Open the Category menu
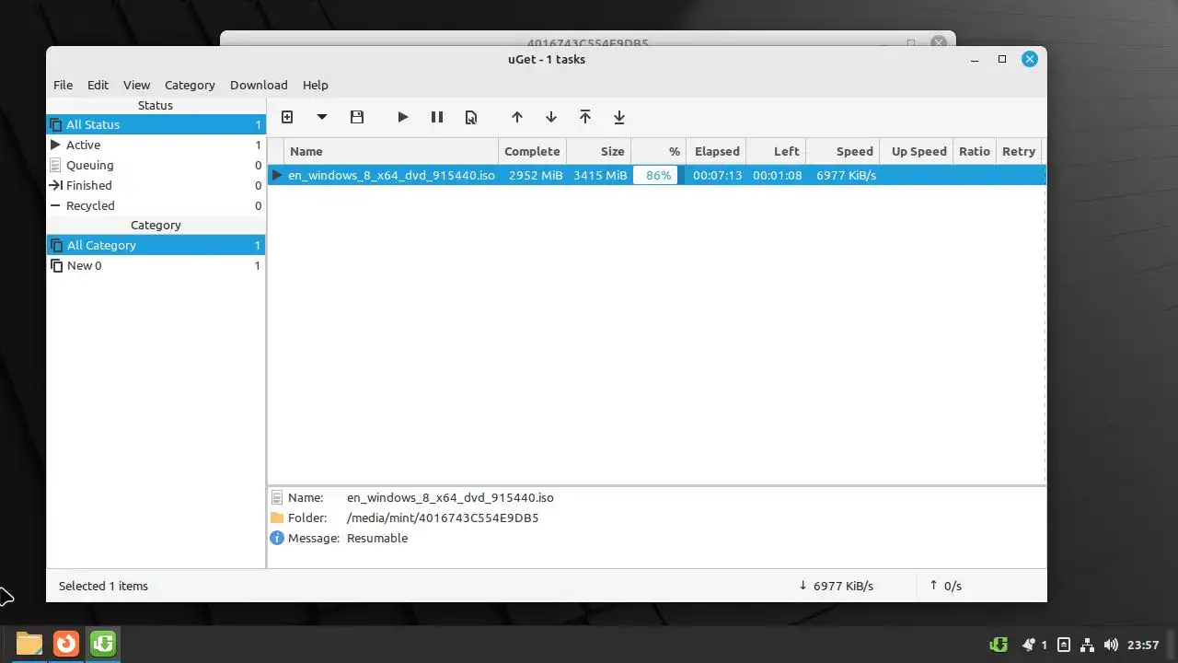This screenshot has width=1178, height=663. coord(190,85)
